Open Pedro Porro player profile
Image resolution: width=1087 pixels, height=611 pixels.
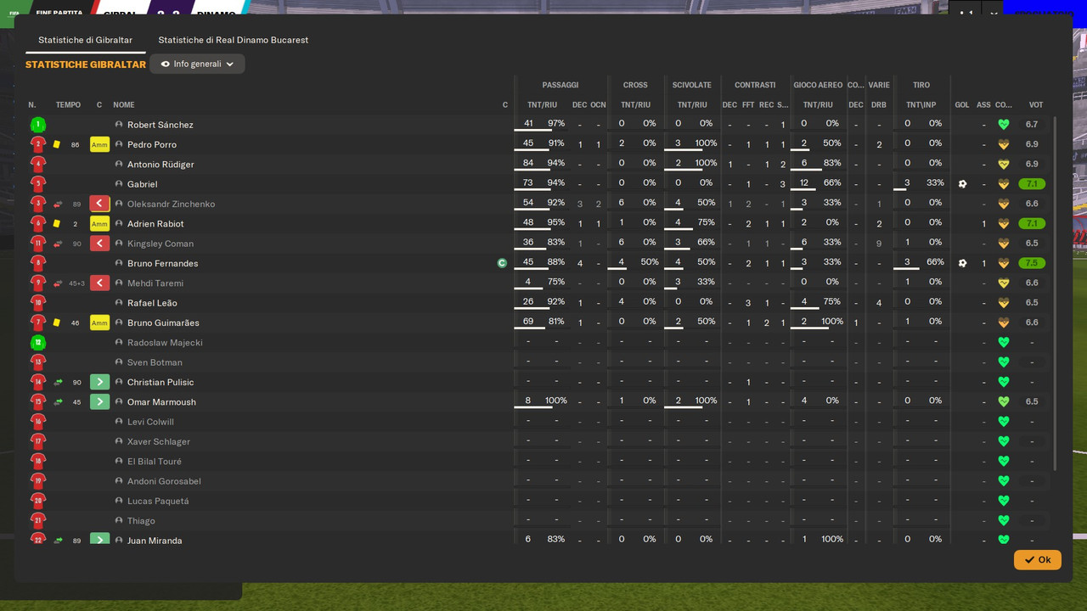152,145
